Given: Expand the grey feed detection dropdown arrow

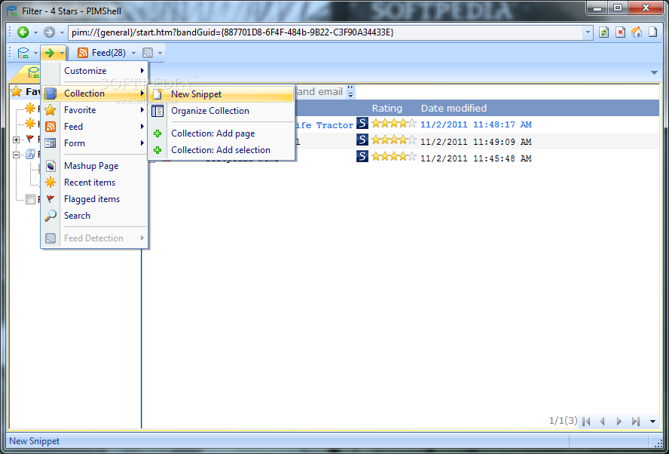Looking at the screenshot, I should coord(160,53).
